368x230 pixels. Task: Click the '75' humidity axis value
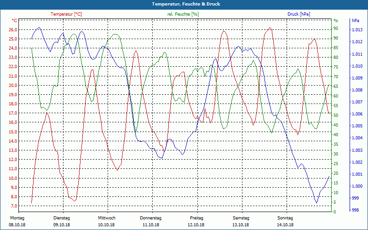[x=336, y=67]
